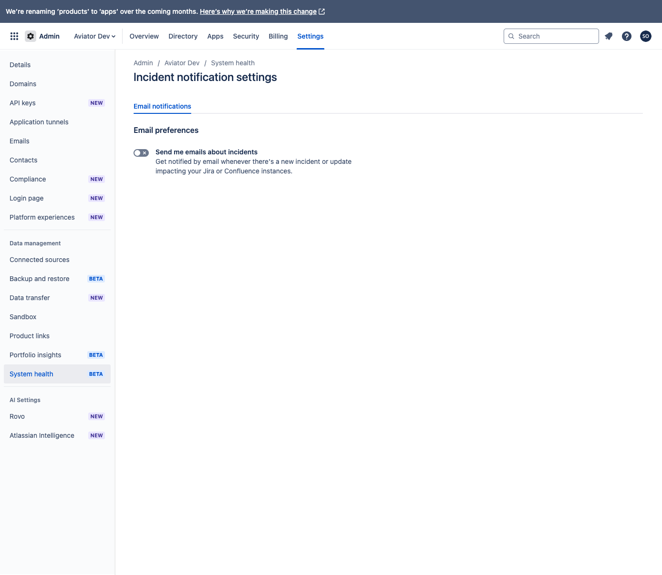Open Sandbox in the sidebar
The height and width of the screenshot is (575, 662).
[57, 317]
